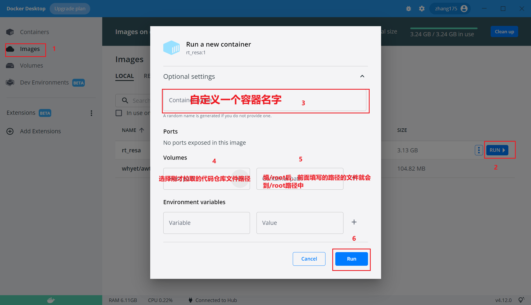This screenshot has width=531, height=305.
Task: Click the Docker whale icon in status bar
Action: click(x=51, y=300)
